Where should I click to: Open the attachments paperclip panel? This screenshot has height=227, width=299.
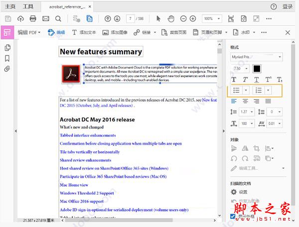pos(7,69)
